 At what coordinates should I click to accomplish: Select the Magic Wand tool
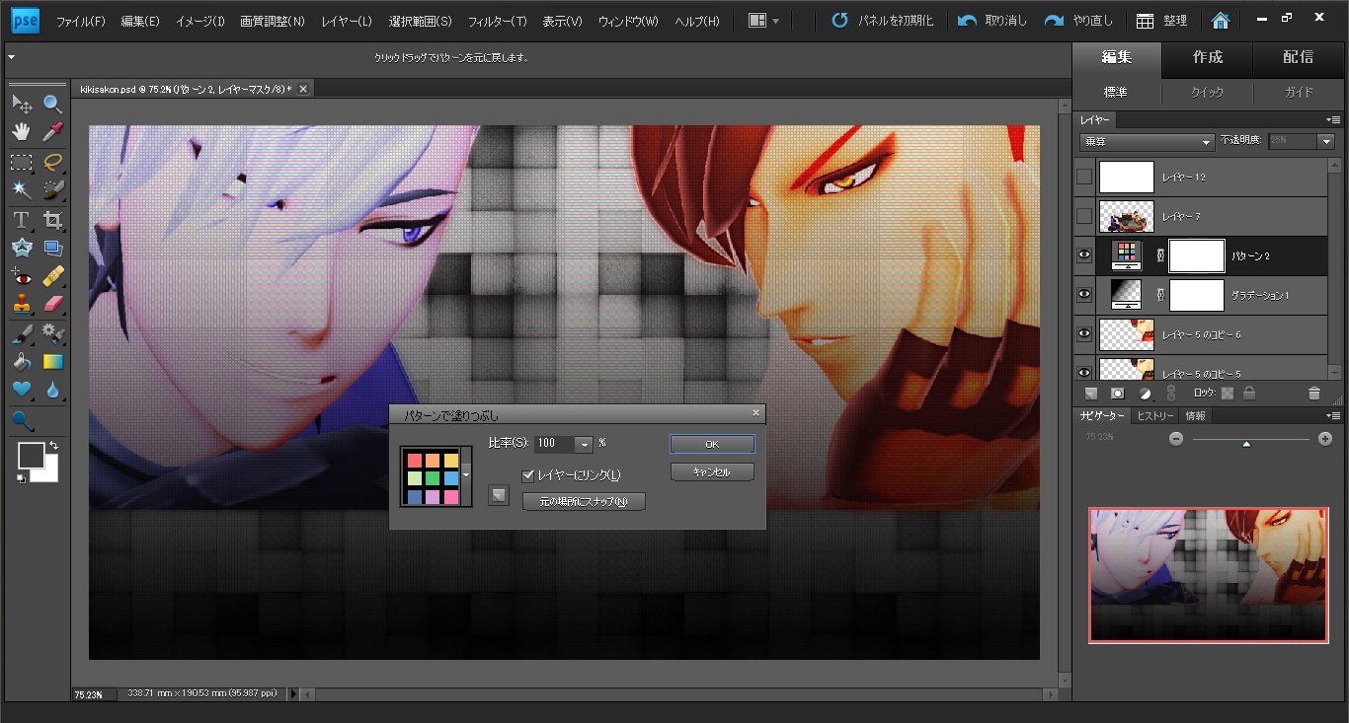[22, 188]
